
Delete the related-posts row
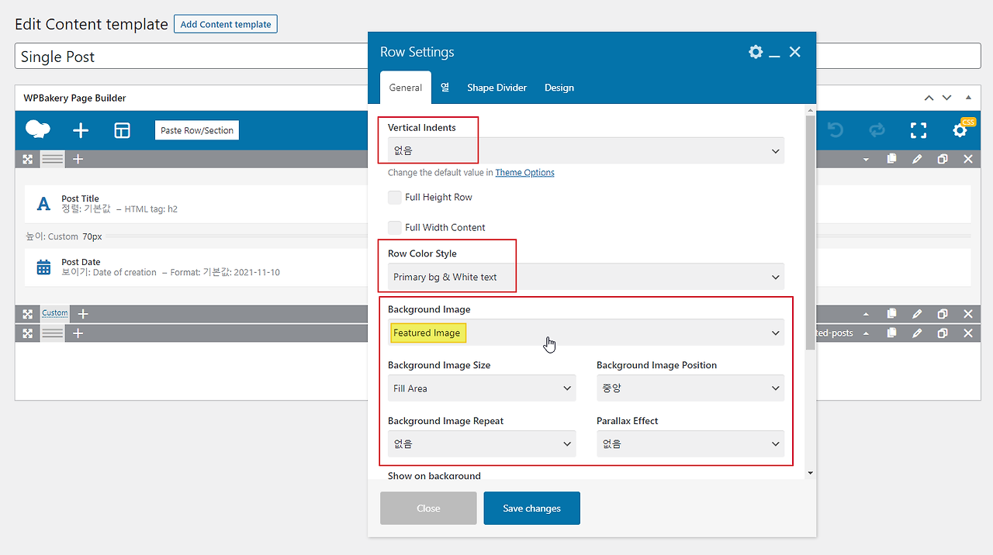(968, 333)
